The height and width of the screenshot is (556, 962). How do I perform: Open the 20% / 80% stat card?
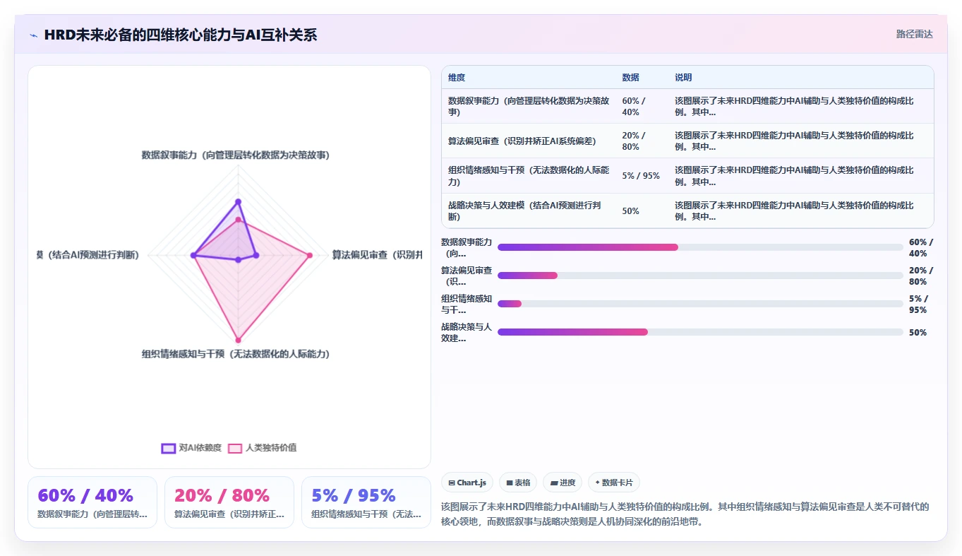click(x=229, y=502)
